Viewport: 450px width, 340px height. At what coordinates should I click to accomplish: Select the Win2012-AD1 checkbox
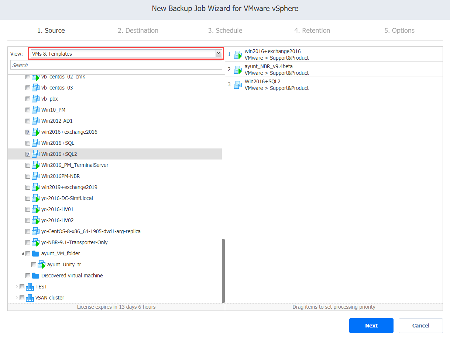pos(28,121)
